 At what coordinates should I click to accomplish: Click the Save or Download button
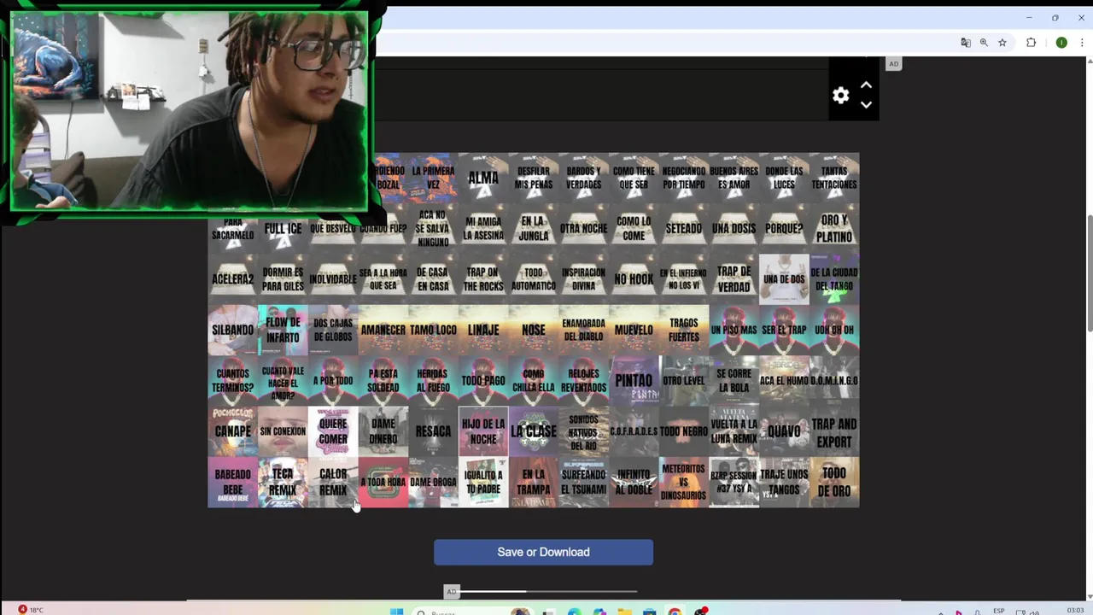pyautogui.click(x=543, y=552)
